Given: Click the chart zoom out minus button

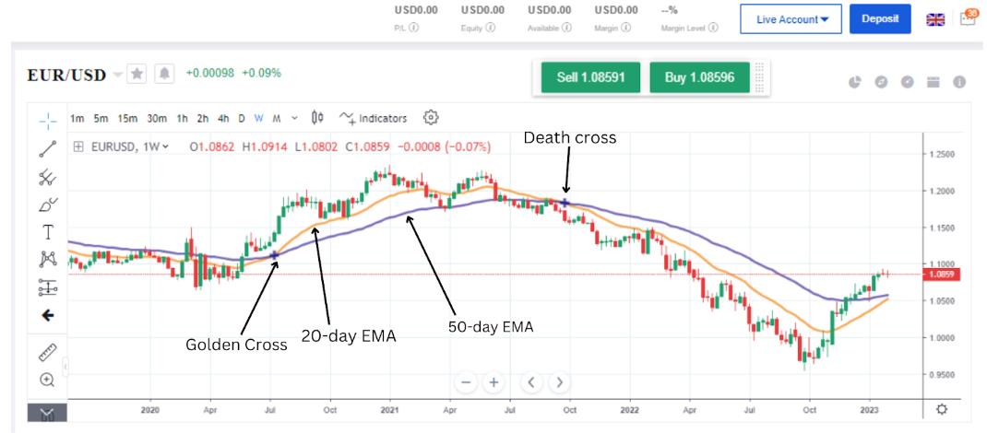Looking at the screenshot, I should (x=466, y=381).
